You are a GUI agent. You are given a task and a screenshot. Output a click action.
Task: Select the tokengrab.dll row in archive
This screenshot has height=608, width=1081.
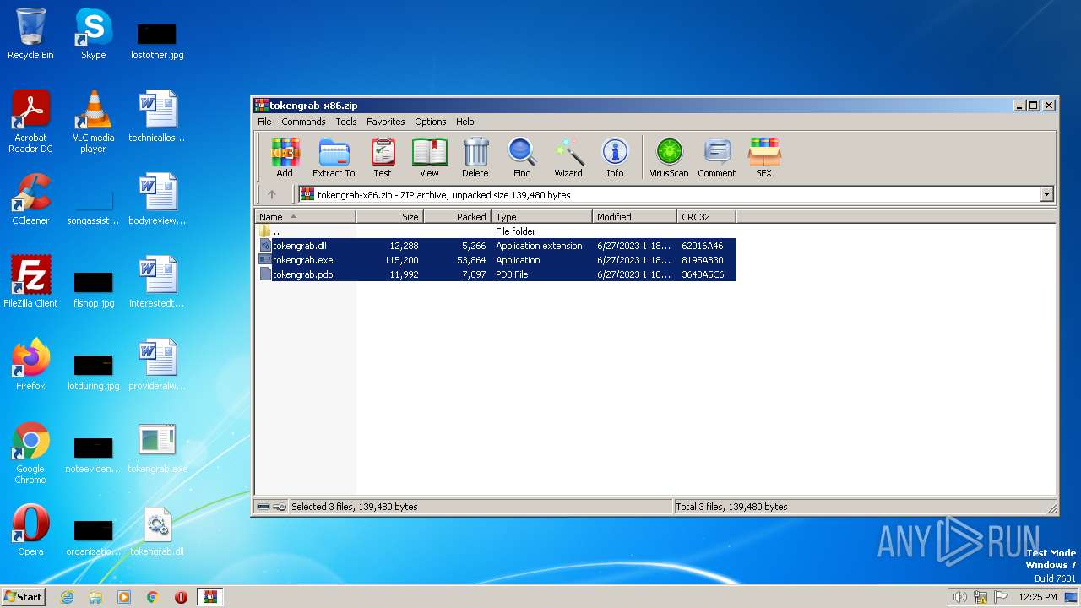coord(496,246)
